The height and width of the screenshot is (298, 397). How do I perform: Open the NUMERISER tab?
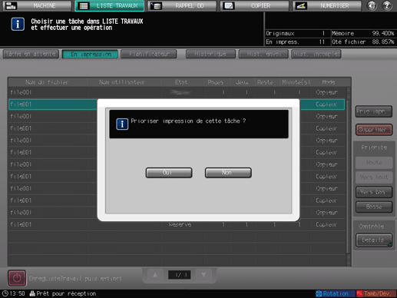tap(327, 5)
